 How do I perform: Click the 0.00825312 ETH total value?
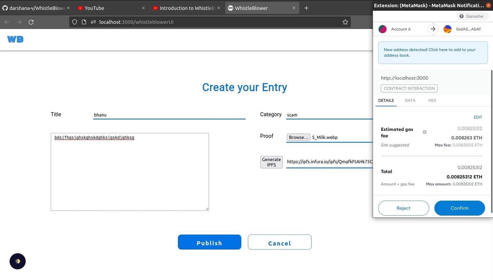(464, 177)
